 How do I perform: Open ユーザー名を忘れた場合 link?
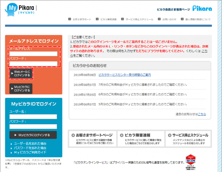30,144
